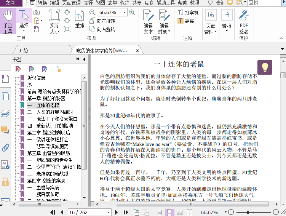
Task: Click the bookmark options list icon
Action: (x=58, y=69)
